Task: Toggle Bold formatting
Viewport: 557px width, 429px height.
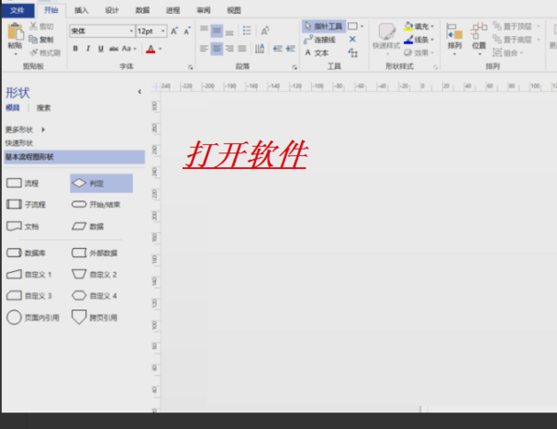Action: 75,48
